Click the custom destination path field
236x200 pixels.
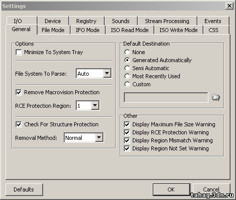pos(166,97)
